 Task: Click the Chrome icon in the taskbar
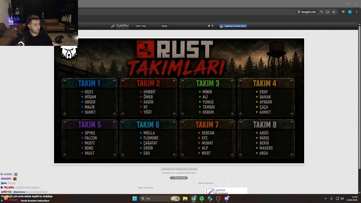[193, 198]
